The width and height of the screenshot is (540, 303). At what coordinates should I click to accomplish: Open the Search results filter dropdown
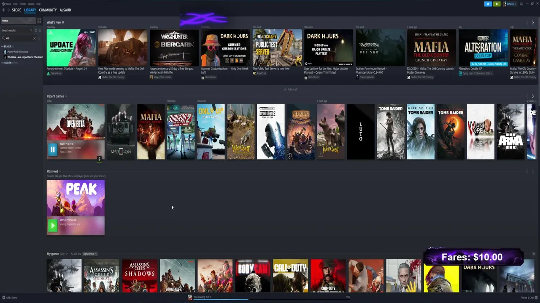pyautogui.click(x=17, y=30)
